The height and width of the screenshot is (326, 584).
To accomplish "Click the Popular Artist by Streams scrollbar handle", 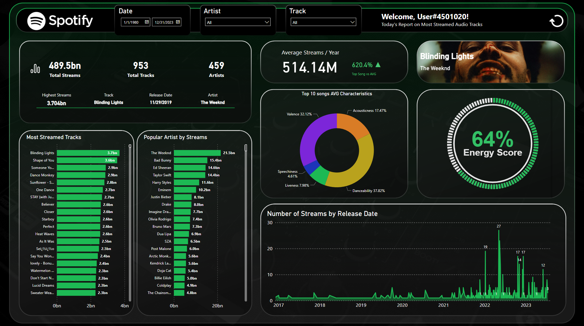I will [246, 148].
